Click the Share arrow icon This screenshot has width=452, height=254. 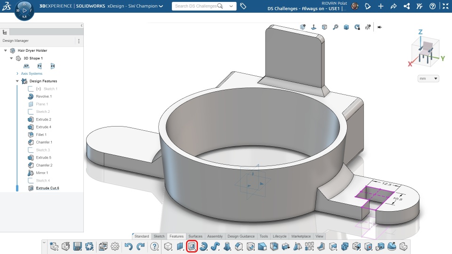pyautogui.click(x=394, y=6)
